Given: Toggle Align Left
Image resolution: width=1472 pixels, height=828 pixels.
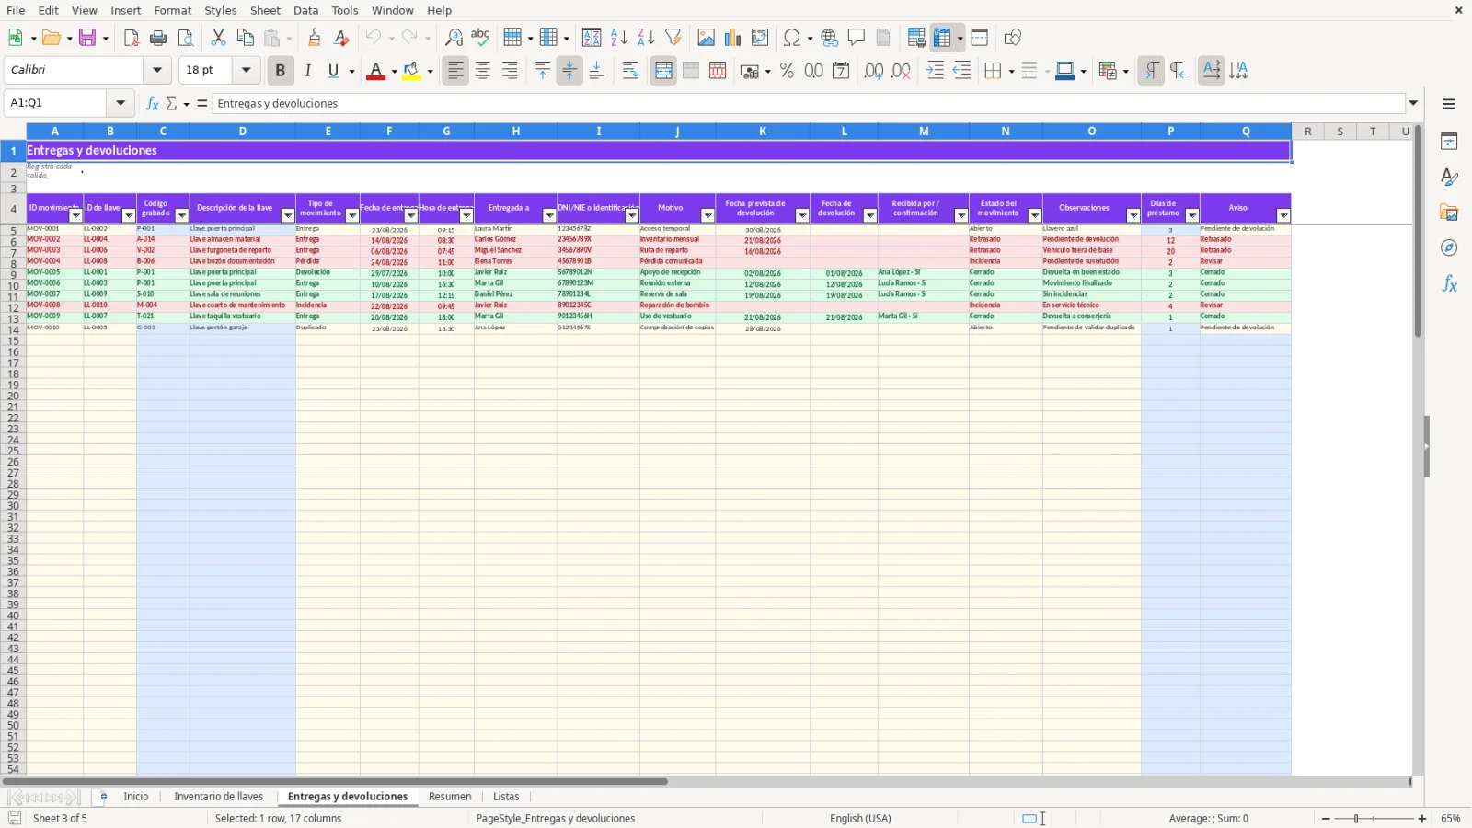Looking at the screenshot, I should [x=455, y=71].
